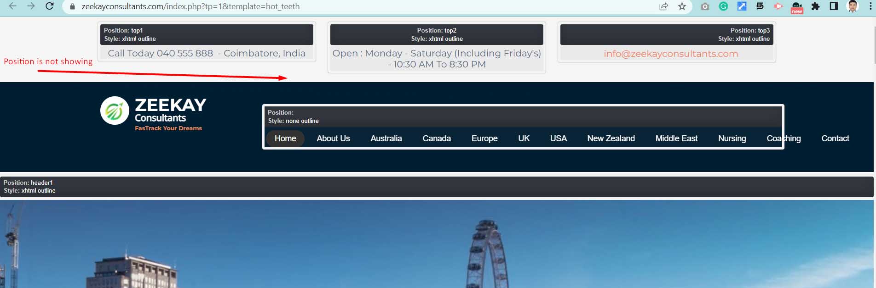Open the Extensions puzzle menu
876x288 pixels.
(815, 6)
